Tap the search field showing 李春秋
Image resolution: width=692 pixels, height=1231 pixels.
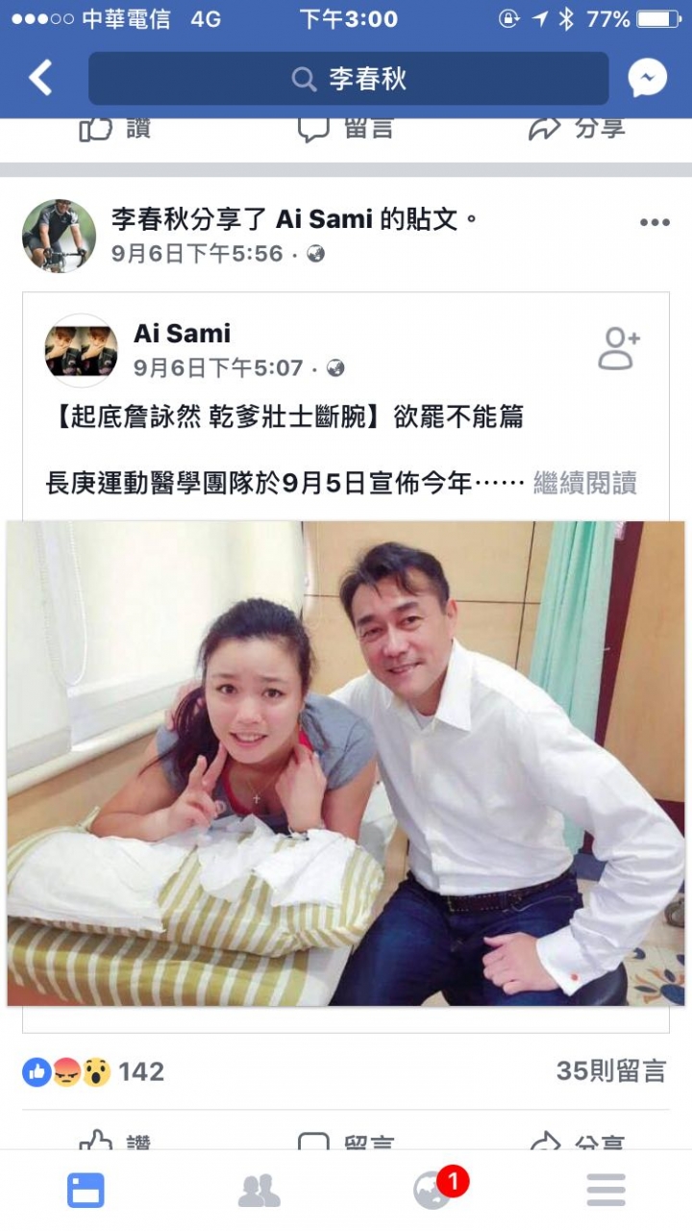348,78
